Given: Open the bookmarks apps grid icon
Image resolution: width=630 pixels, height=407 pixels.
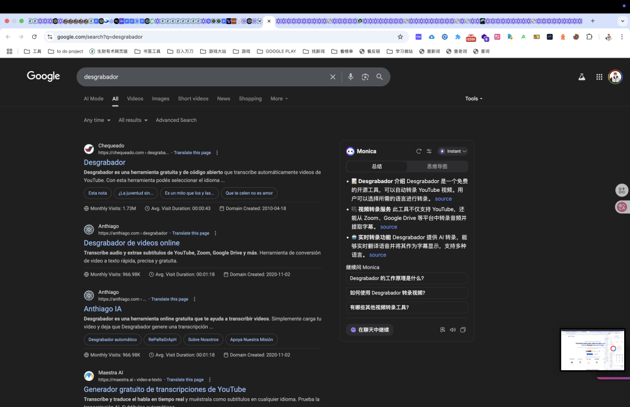Looking at the screenshot, I should [x=9, y=51].
